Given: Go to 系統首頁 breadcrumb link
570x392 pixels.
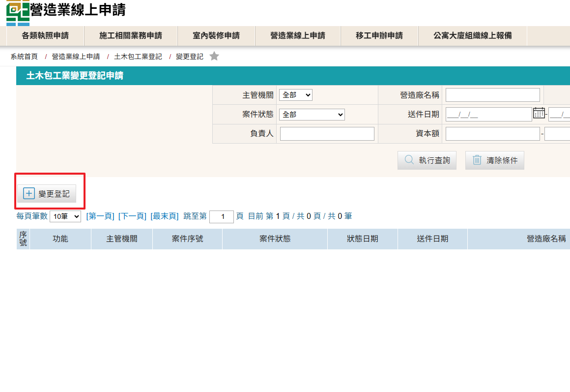Looking at the screenshot, I should click(24, 57).
